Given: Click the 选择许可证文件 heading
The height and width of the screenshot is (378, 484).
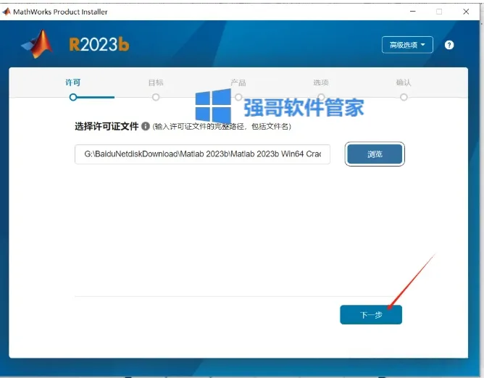Looking at the screenshot, I should click(107, 126).
